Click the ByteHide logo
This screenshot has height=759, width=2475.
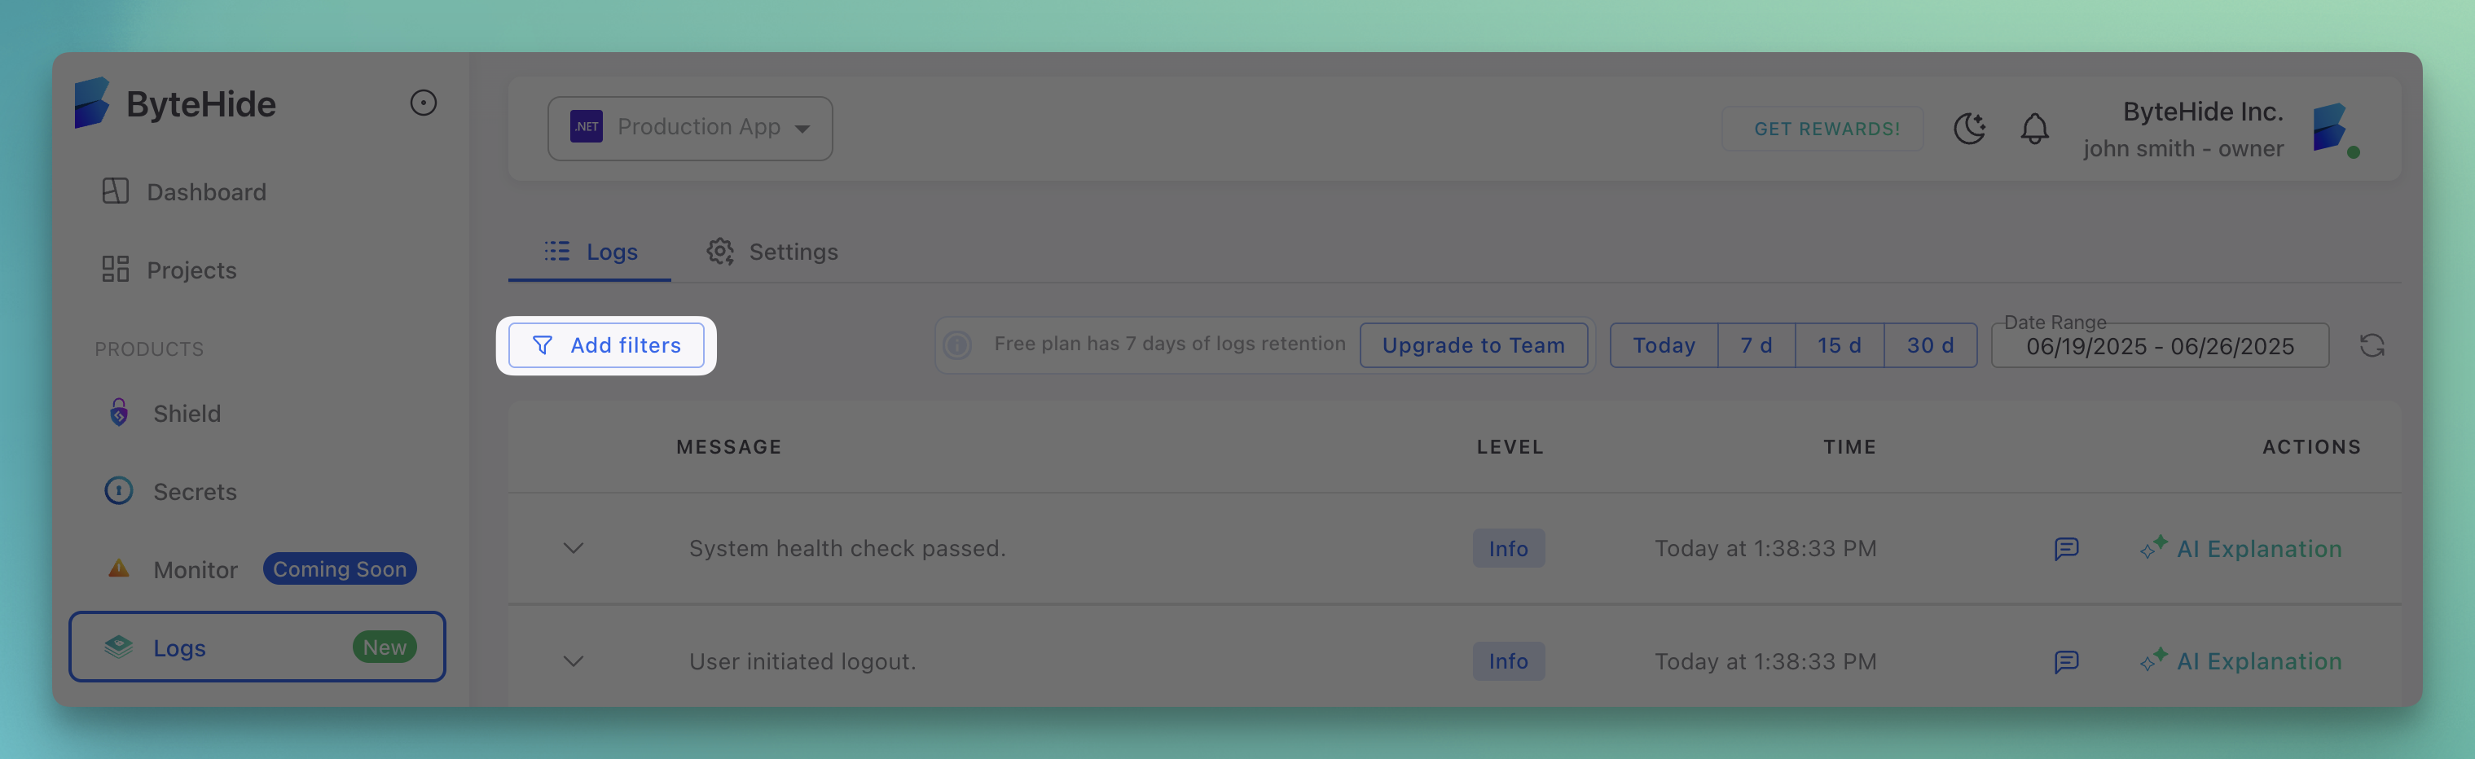tap(174, 103)
